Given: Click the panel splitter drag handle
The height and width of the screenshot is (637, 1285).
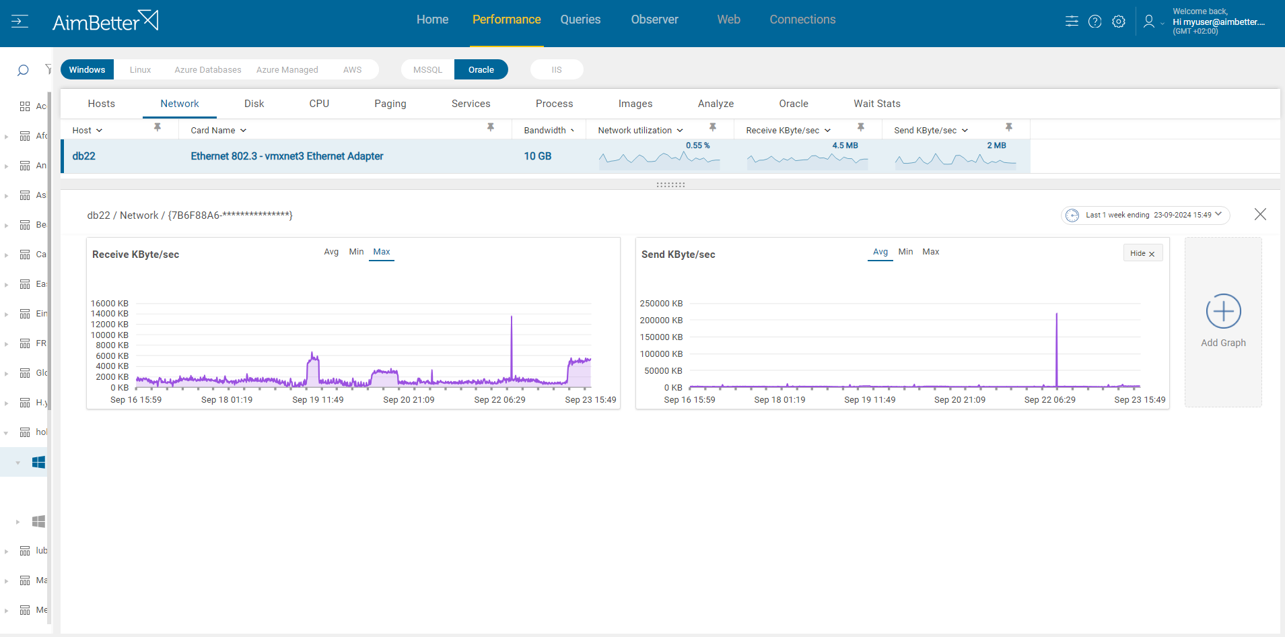Looking at the screenshot, I should 671,185.
